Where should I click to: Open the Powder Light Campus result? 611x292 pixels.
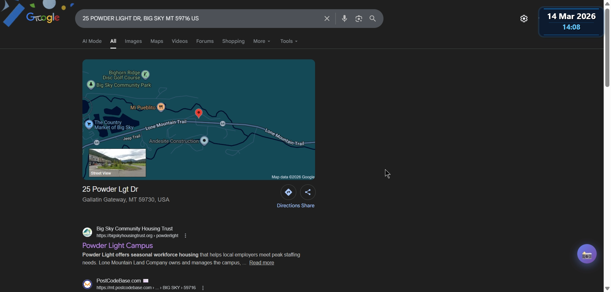pos(117,246)
